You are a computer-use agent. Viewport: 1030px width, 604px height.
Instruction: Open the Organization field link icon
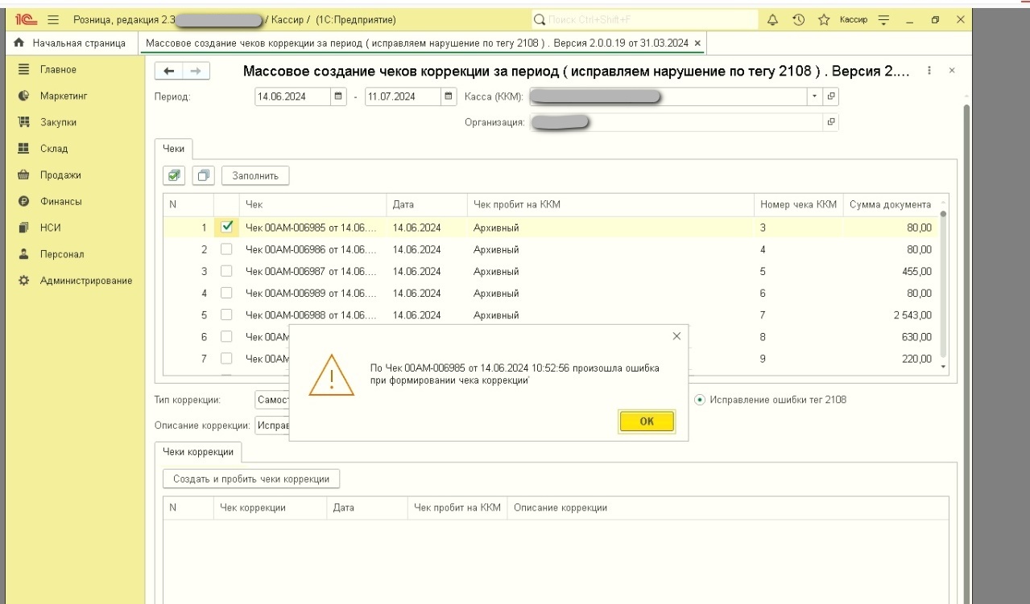(830, 122)
